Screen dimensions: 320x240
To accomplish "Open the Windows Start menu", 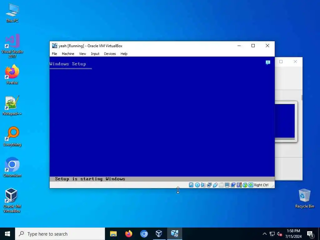I will click(x=7, y=234).
